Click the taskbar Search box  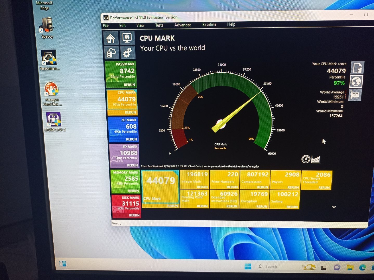[282, 267]
